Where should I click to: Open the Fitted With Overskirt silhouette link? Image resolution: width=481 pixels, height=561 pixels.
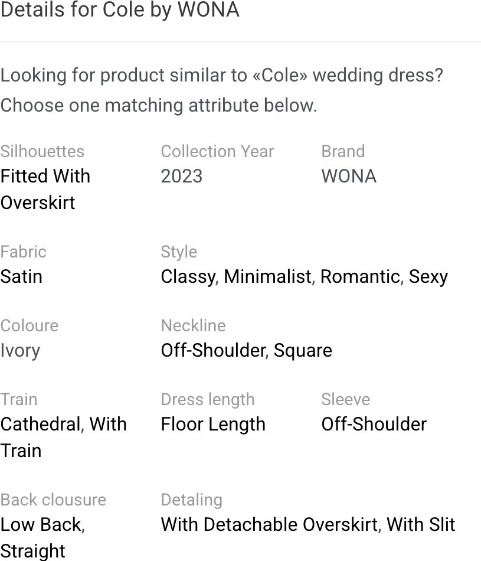click(45, 190)
